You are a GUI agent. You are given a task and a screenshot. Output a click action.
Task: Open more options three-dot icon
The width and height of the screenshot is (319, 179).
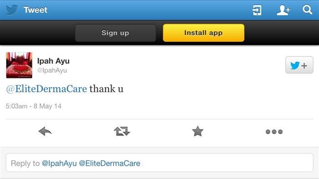coord(274,132)
